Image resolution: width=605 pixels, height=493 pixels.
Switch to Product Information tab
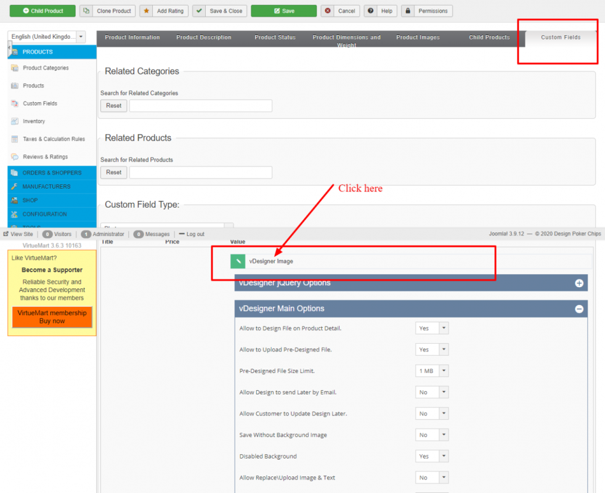[132, 38]
